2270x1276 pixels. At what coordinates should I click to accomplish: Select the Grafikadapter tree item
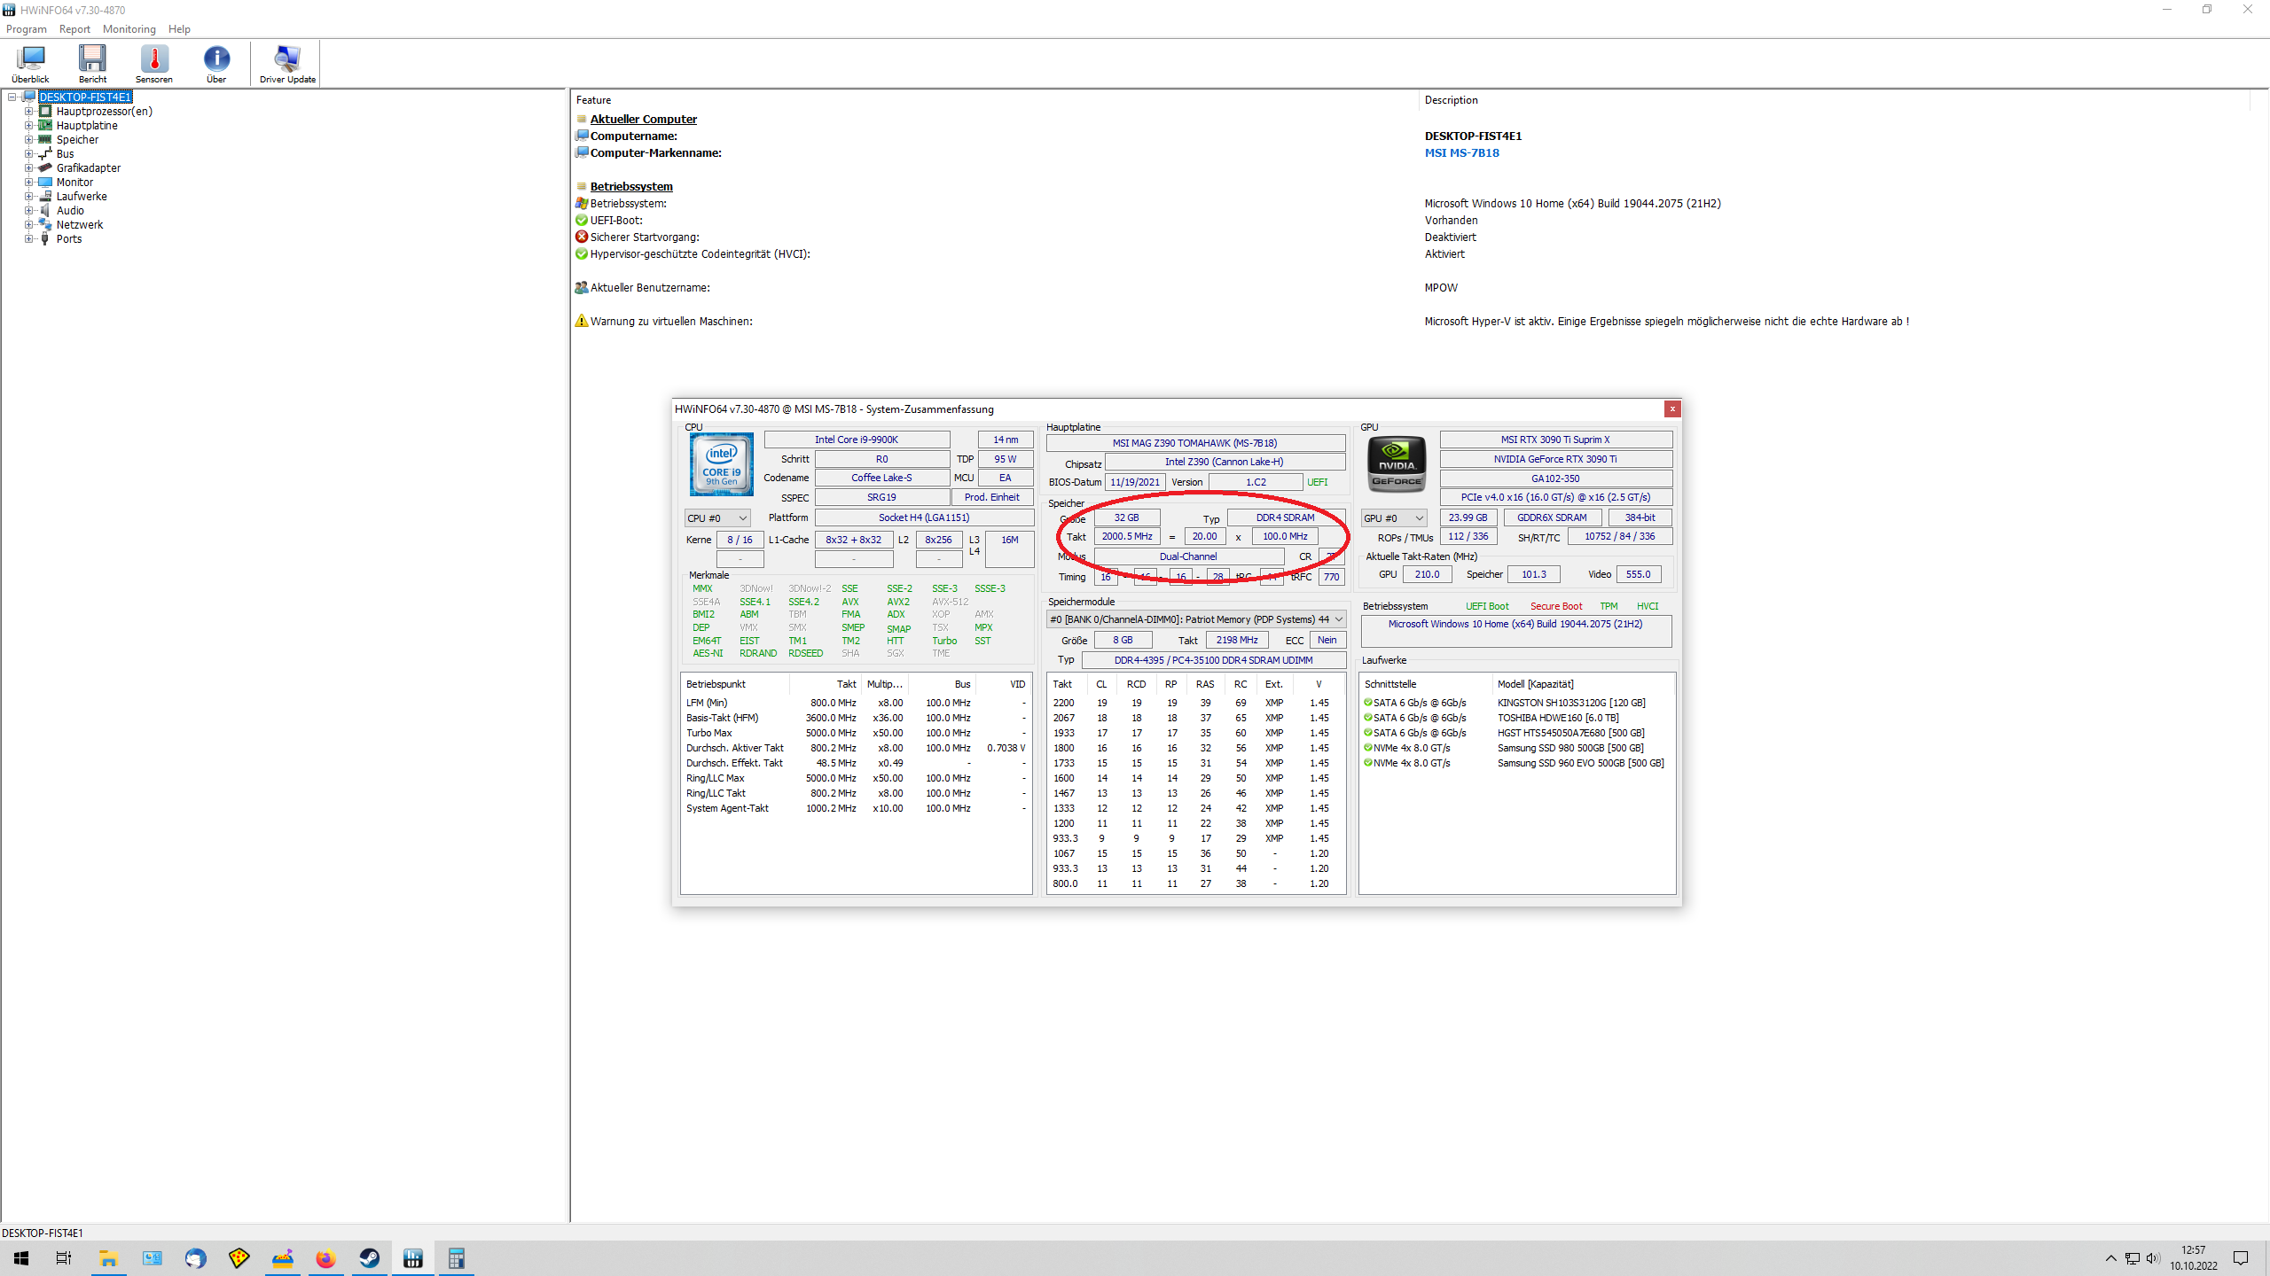click(87, 167)
